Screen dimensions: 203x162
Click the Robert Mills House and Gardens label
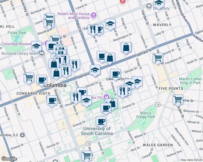click(74, 16)
